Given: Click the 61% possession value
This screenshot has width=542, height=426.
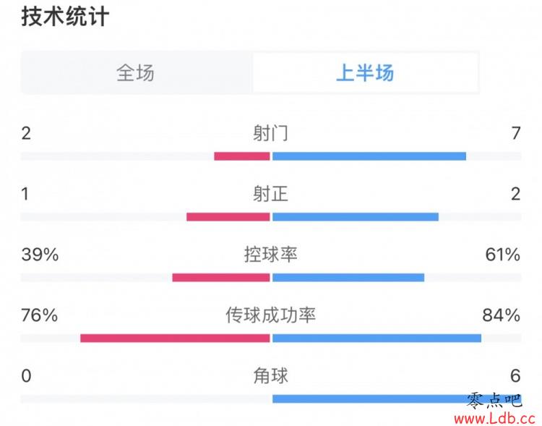Looking at the screenshot, I should tap(502, 255).
